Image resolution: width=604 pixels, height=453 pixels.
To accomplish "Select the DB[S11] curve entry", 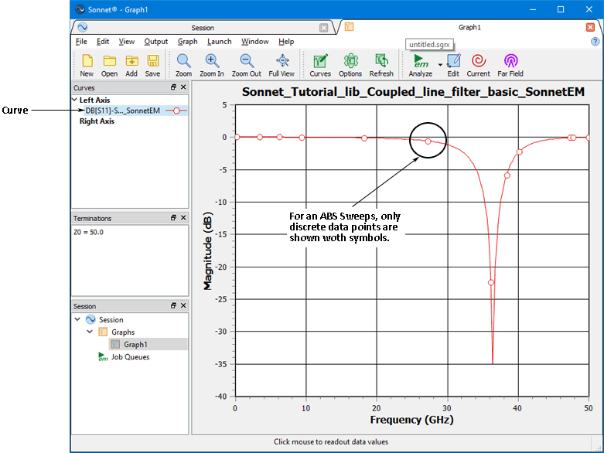I will tap(122, 111).
